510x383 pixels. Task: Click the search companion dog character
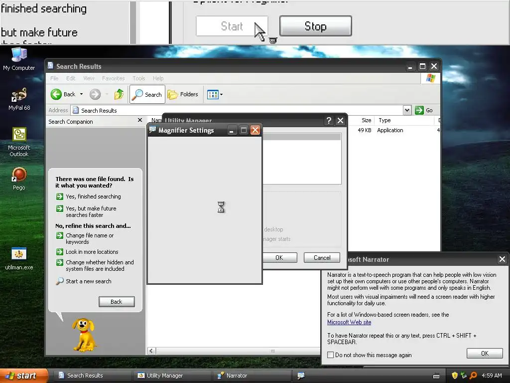tap(84, 335)
